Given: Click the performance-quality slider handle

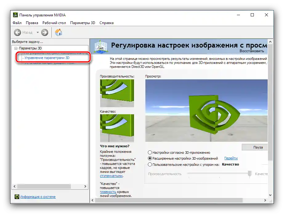Looking at the screenshot, I should 250,174.
